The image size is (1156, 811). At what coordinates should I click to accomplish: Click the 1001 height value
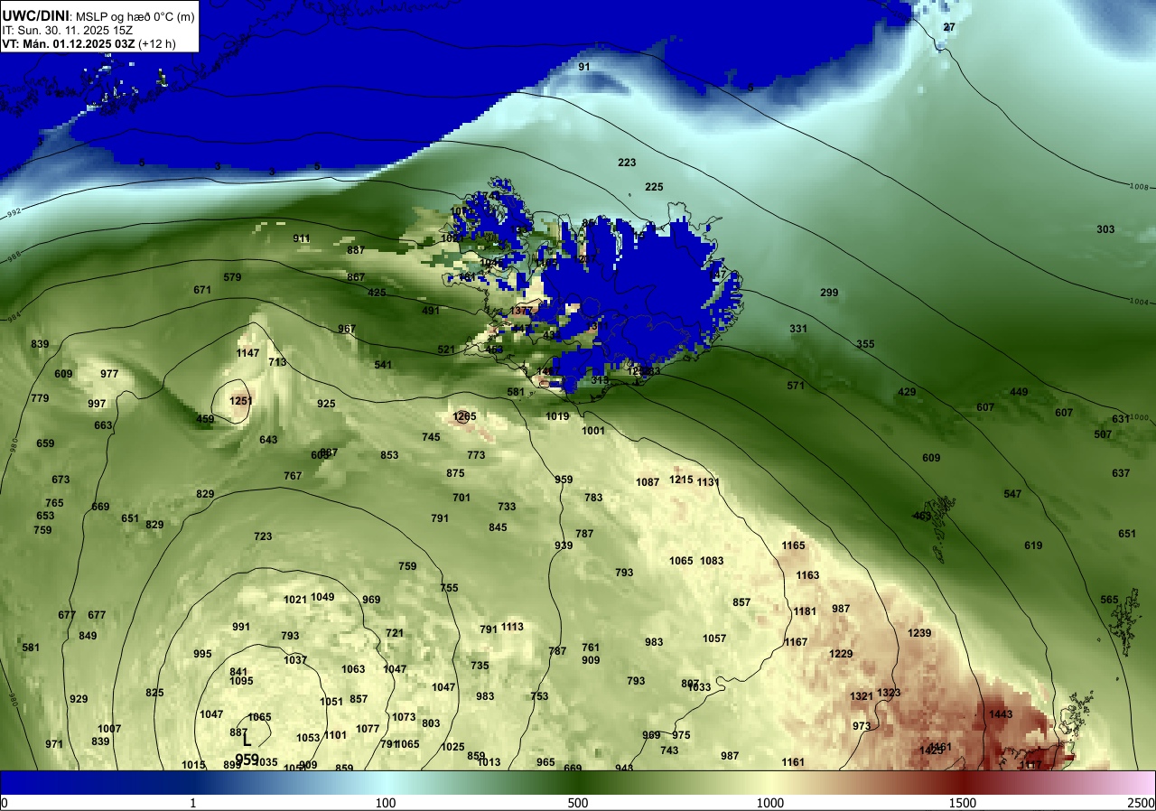pyautogui.click(x=593, y=431)
